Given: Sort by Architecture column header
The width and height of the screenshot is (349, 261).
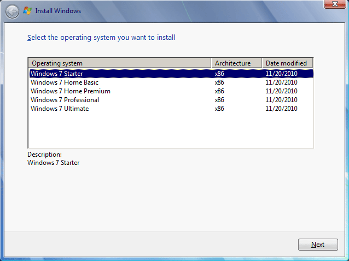Looking at the screenshot, I should point(236,63).
